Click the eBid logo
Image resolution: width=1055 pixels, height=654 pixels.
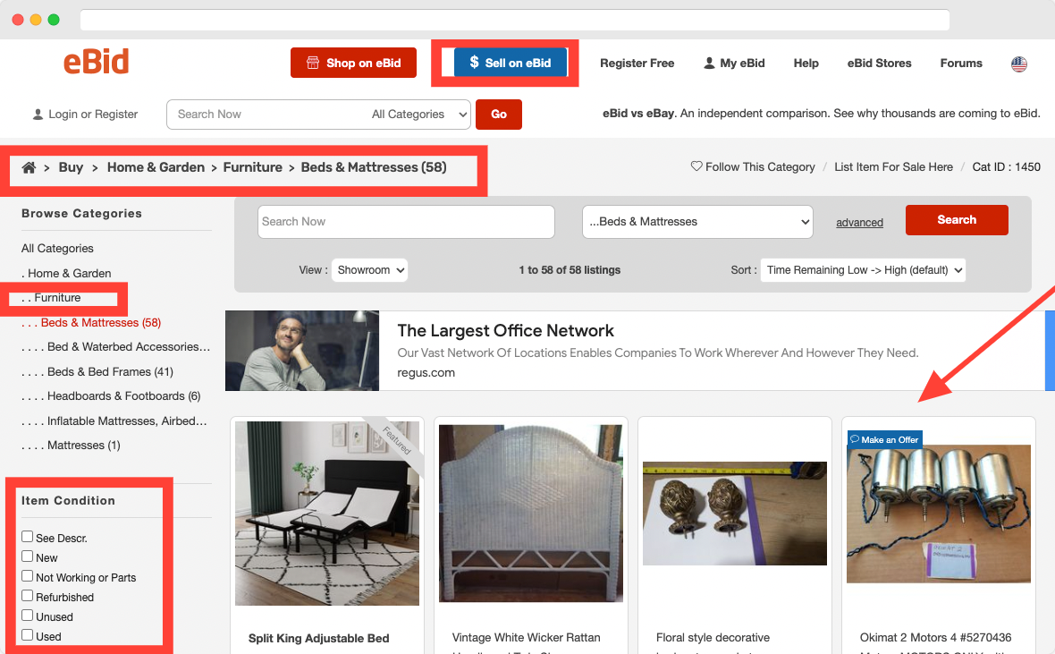96,61
